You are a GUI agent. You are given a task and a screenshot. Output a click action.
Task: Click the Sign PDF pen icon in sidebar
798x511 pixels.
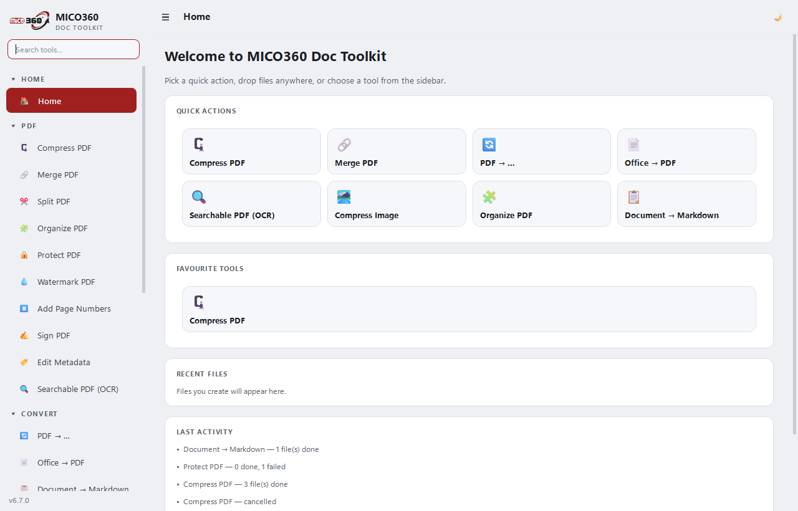click(x=24, y=335)
